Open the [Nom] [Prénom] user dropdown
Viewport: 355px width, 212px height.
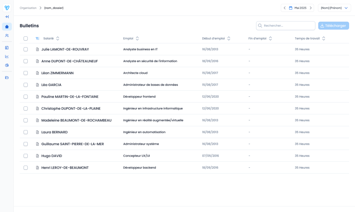[x=334, y=8]
